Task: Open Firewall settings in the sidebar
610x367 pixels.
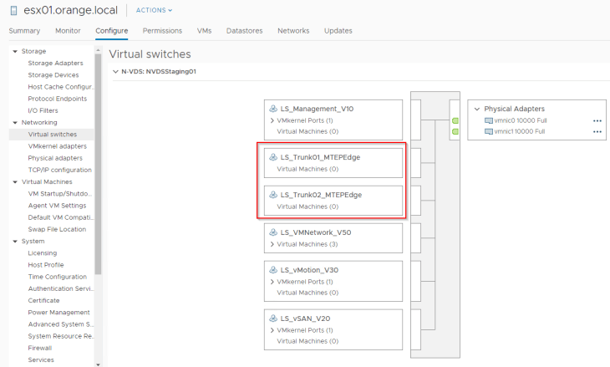Action: point(40,348)
